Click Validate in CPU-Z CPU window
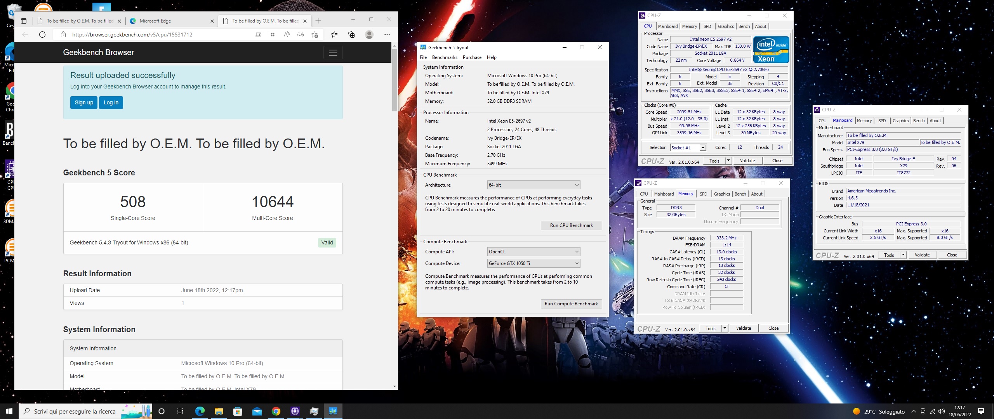 pos(747,161)
